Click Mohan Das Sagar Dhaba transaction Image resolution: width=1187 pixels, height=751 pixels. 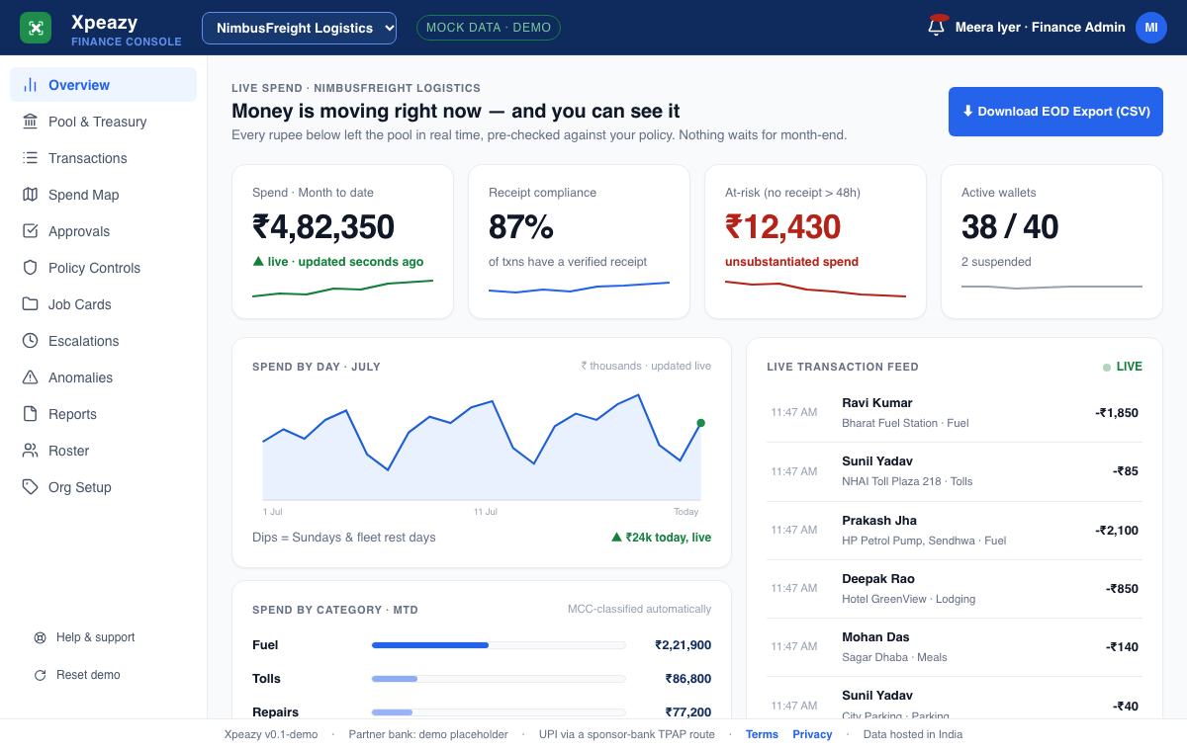click(955, 646)
